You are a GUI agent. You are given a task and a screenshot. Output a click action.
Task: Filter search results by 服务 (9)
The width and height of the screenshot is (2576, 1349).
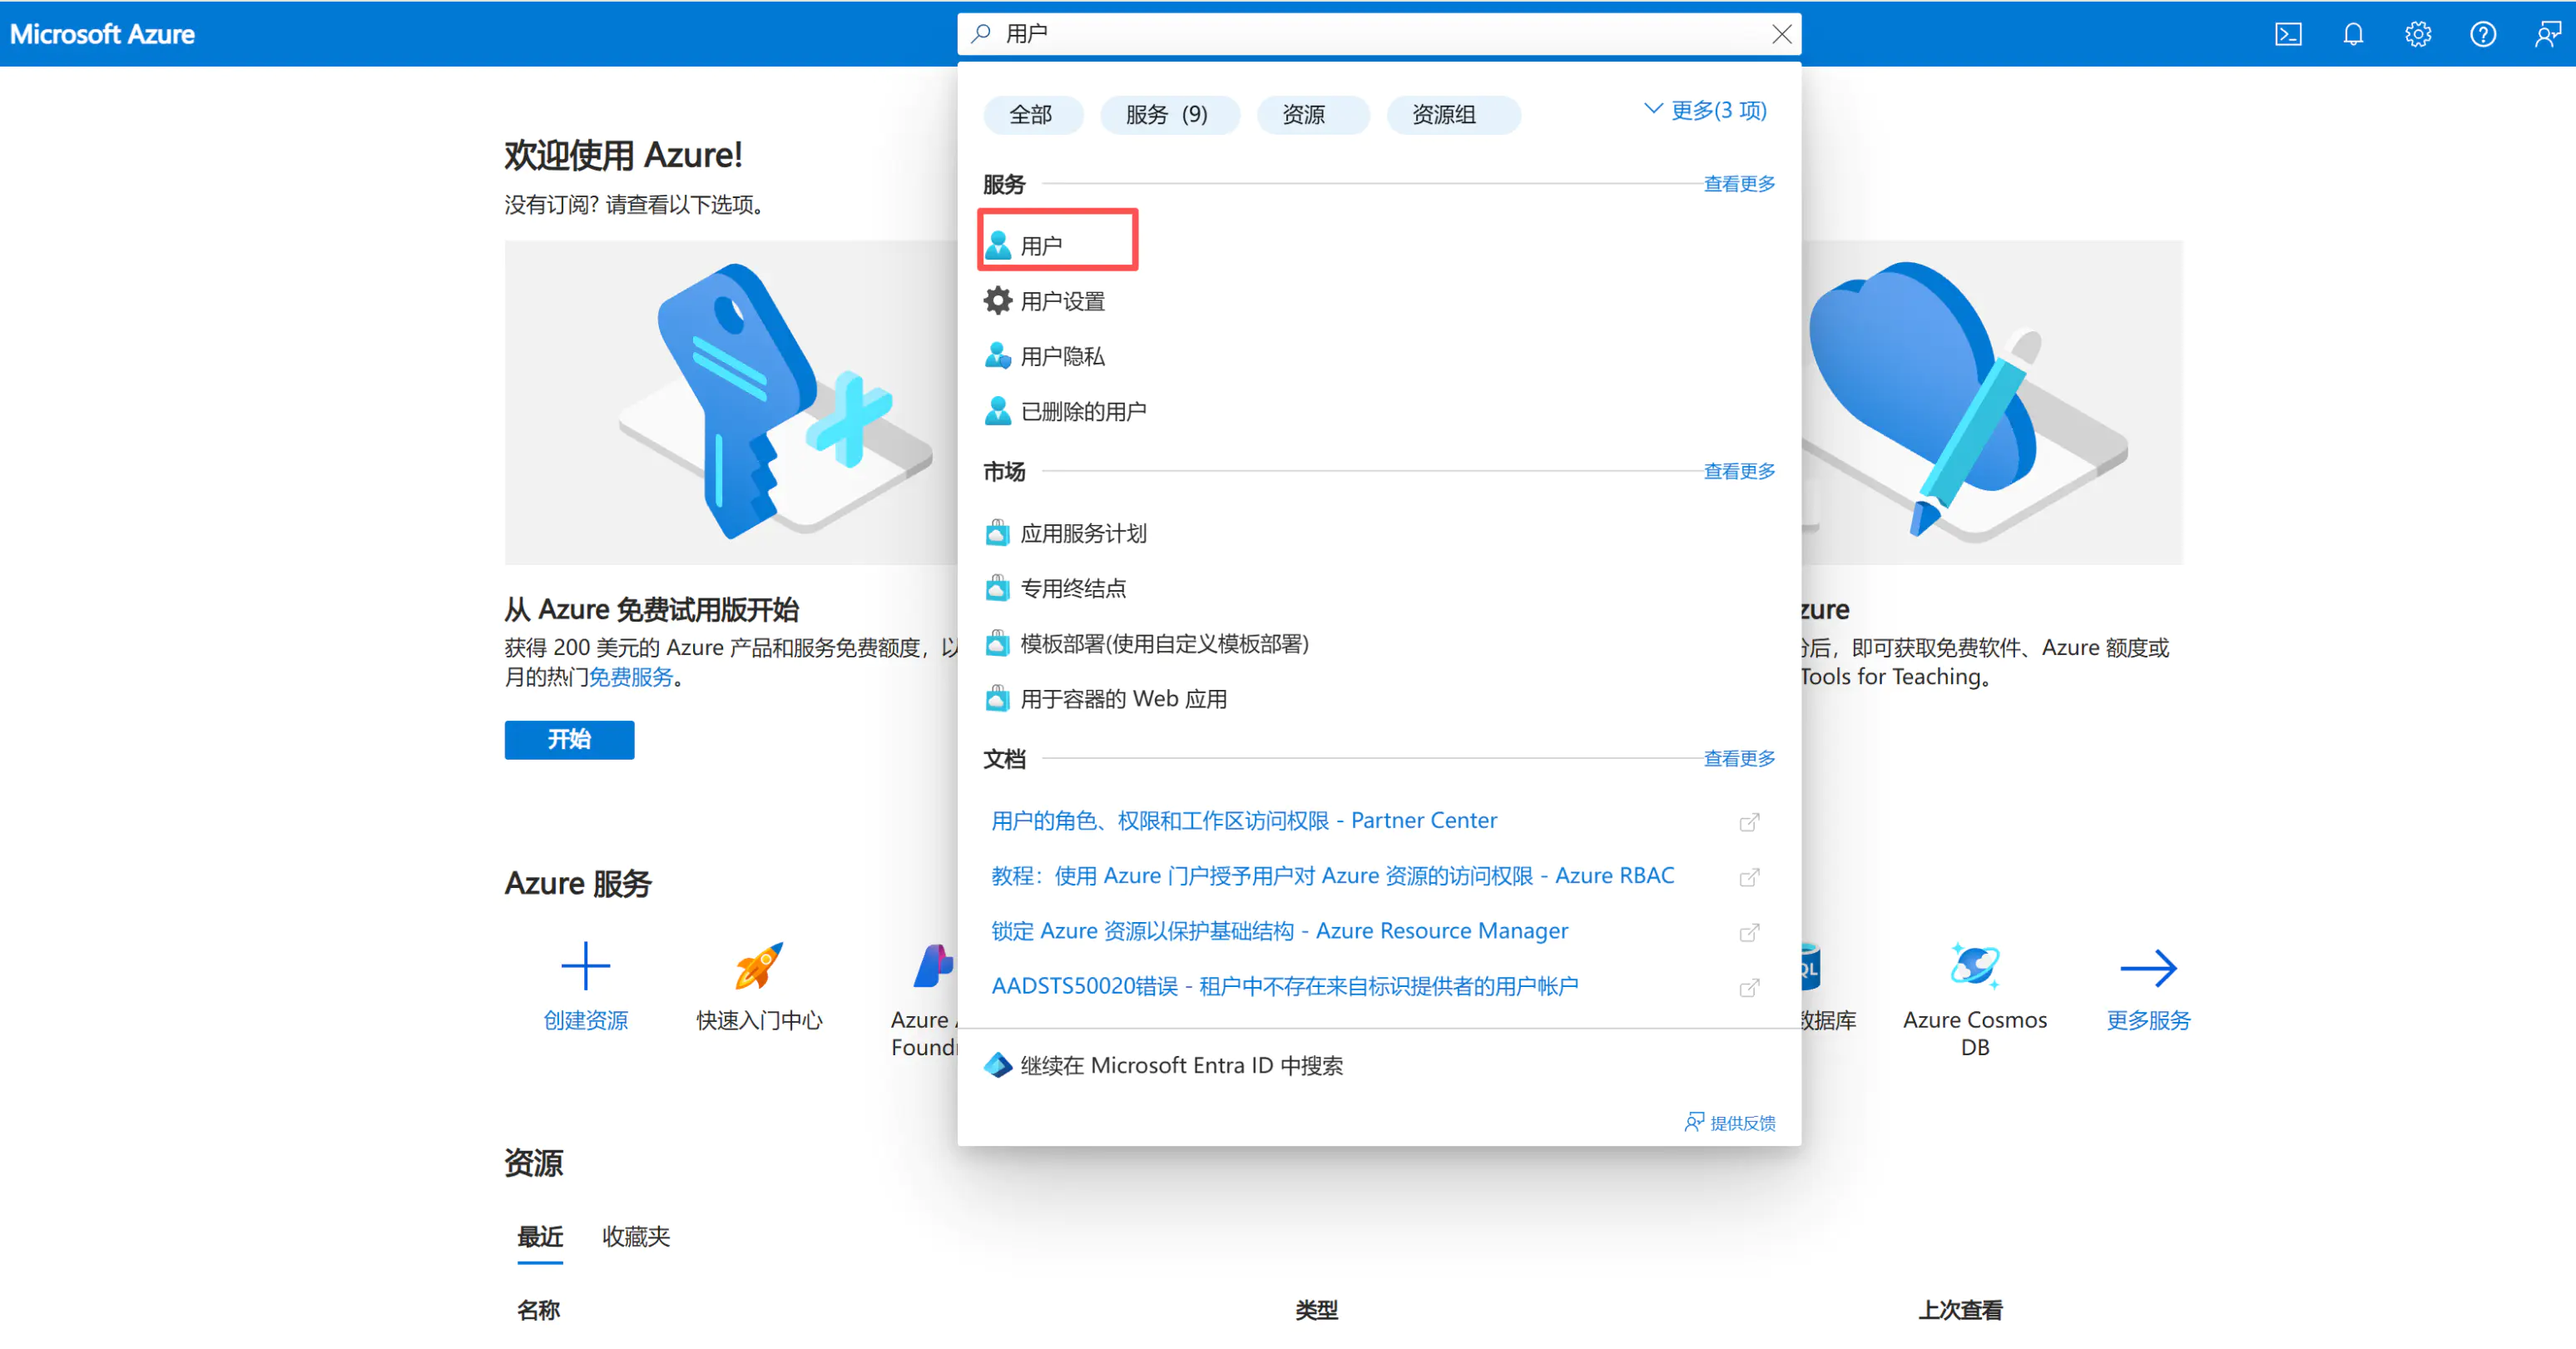click(x=1170, y=114)
